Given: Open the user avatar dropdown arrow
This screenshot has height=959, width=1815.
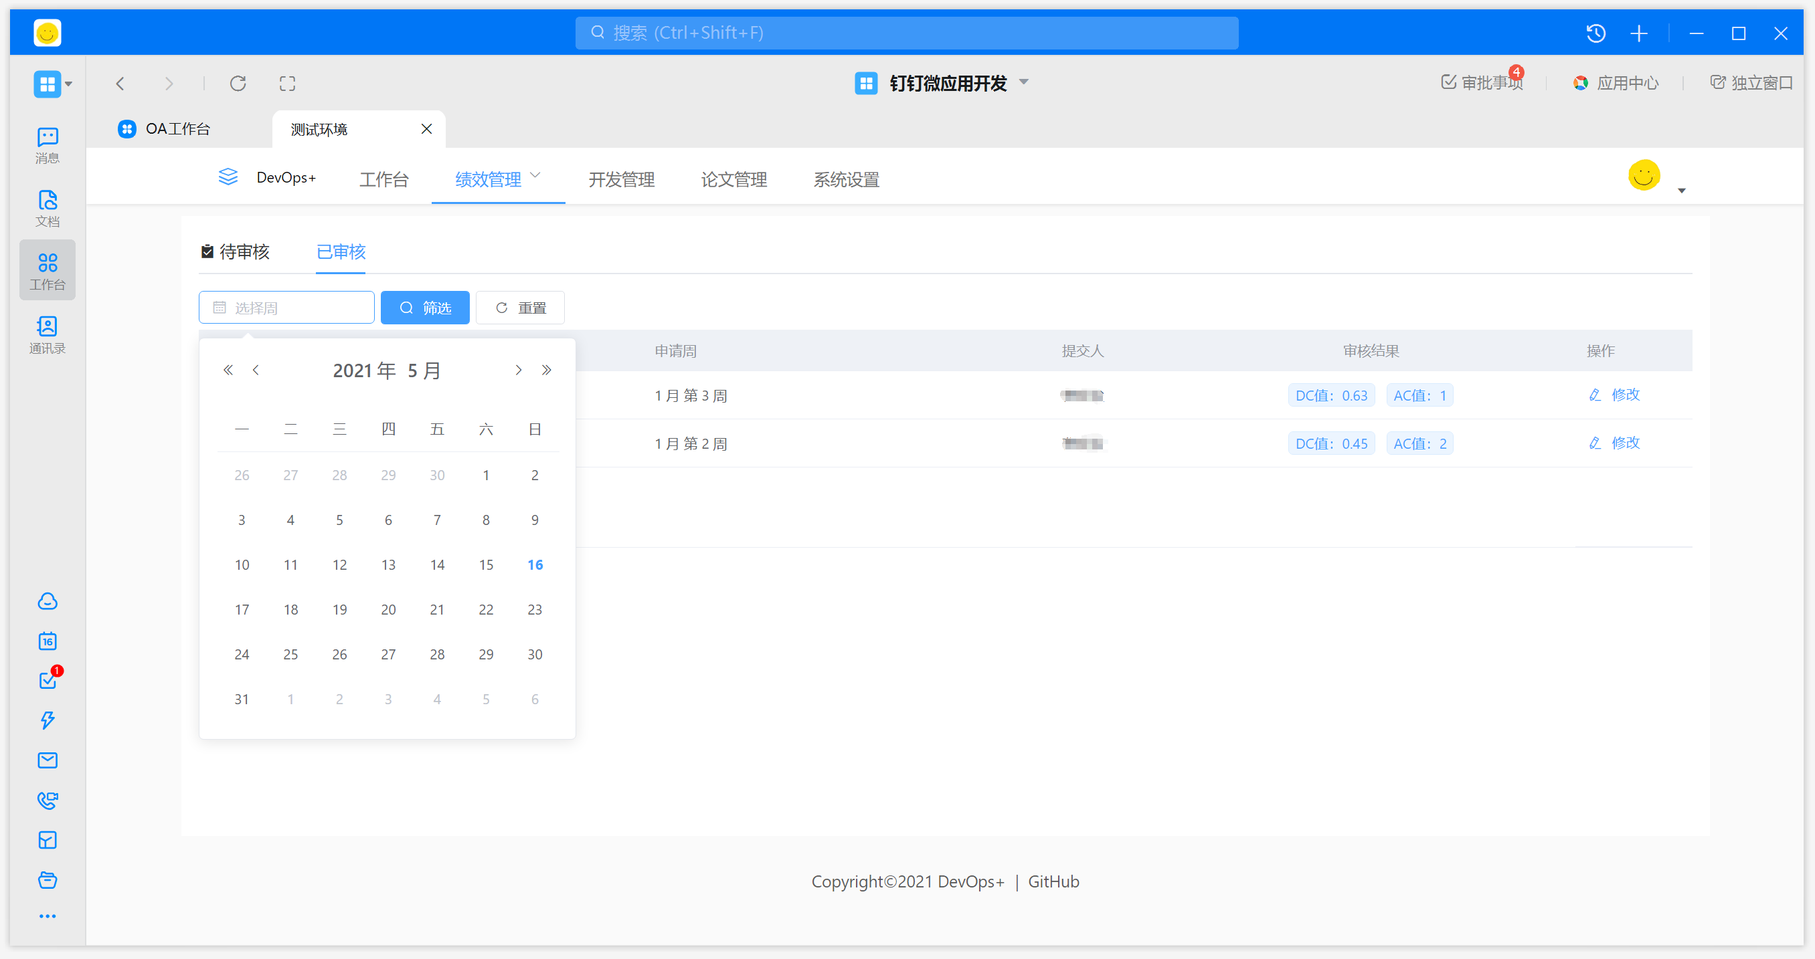Looking at the screenshot, I should (x=1682, y=191).
